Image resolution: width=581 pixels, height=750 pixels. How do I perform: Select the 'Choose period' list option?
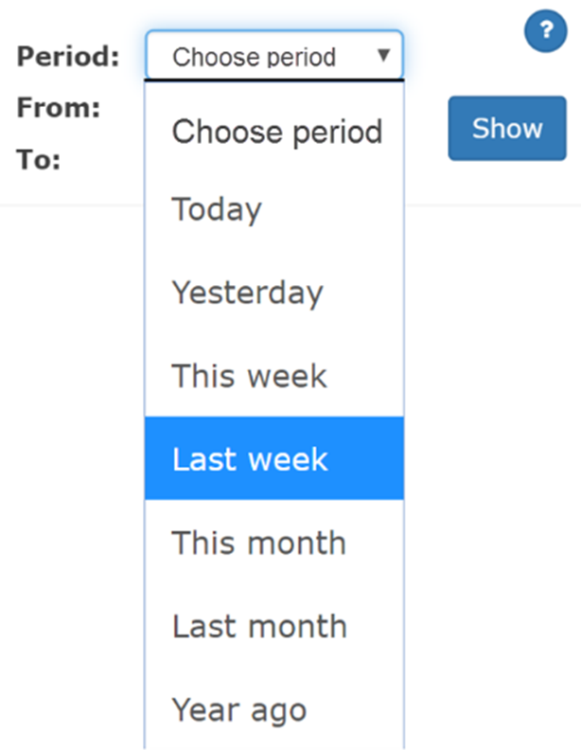point(275,131)
